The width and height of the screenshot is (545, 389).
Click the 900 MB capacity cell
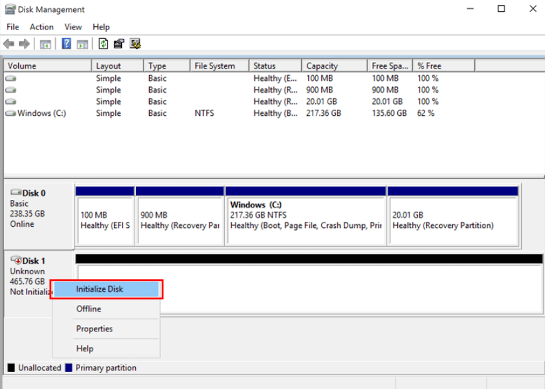pos(319,90)
